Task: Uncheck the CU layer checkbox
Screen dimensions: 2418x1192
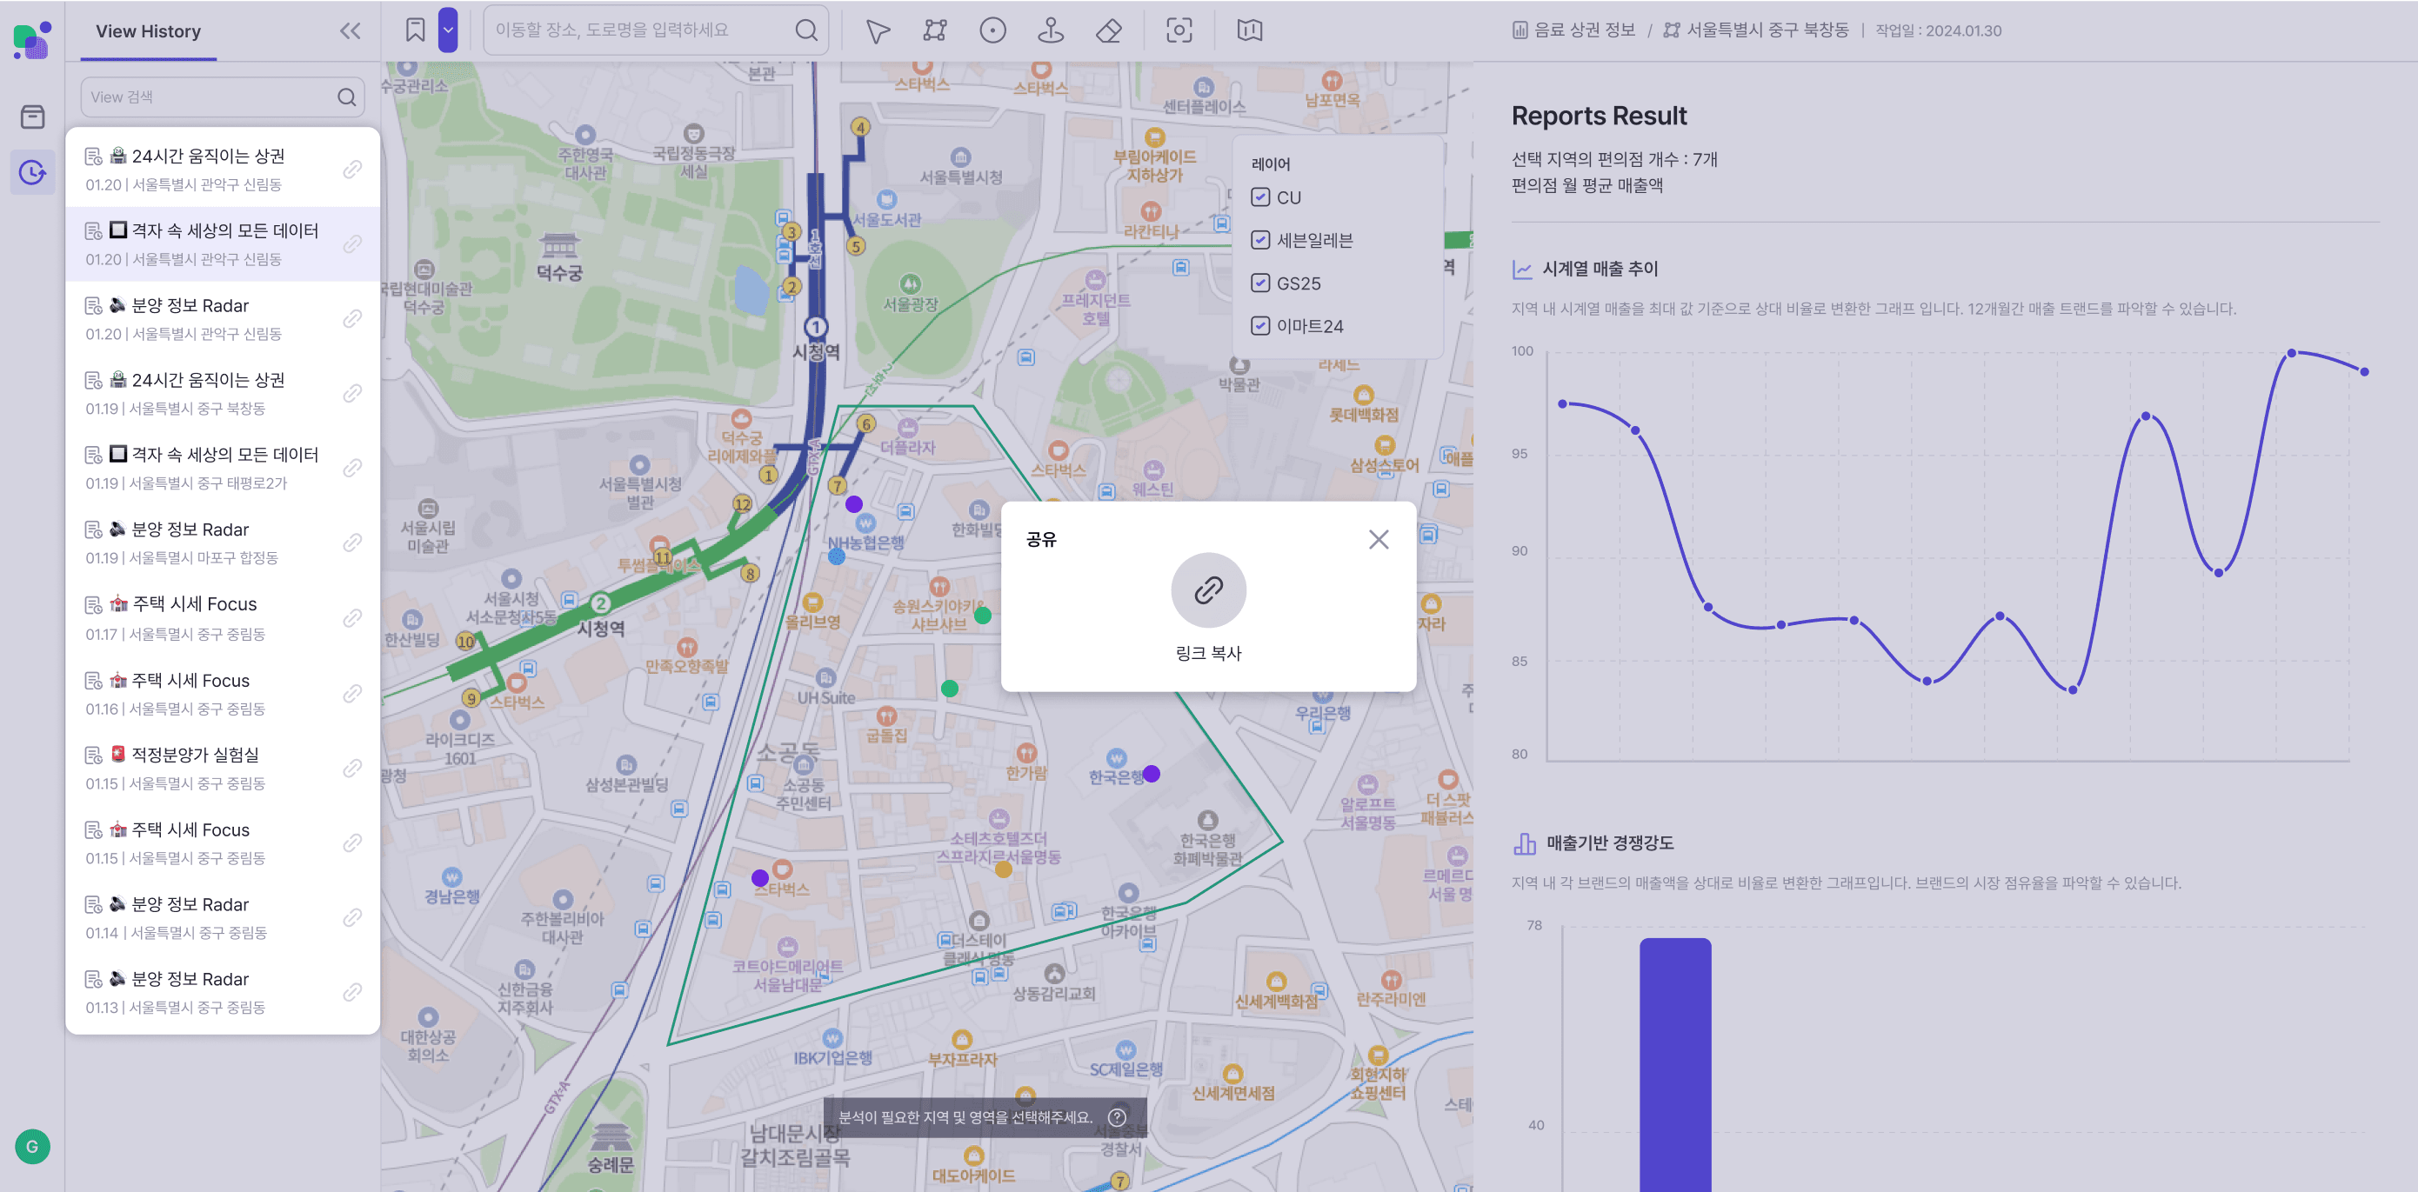Action: tap(1260, 197)
